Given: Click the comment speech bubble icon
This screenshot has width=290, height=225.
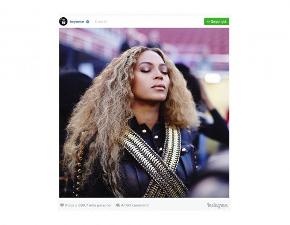Looking at the screenshot, I should point(117,205).
